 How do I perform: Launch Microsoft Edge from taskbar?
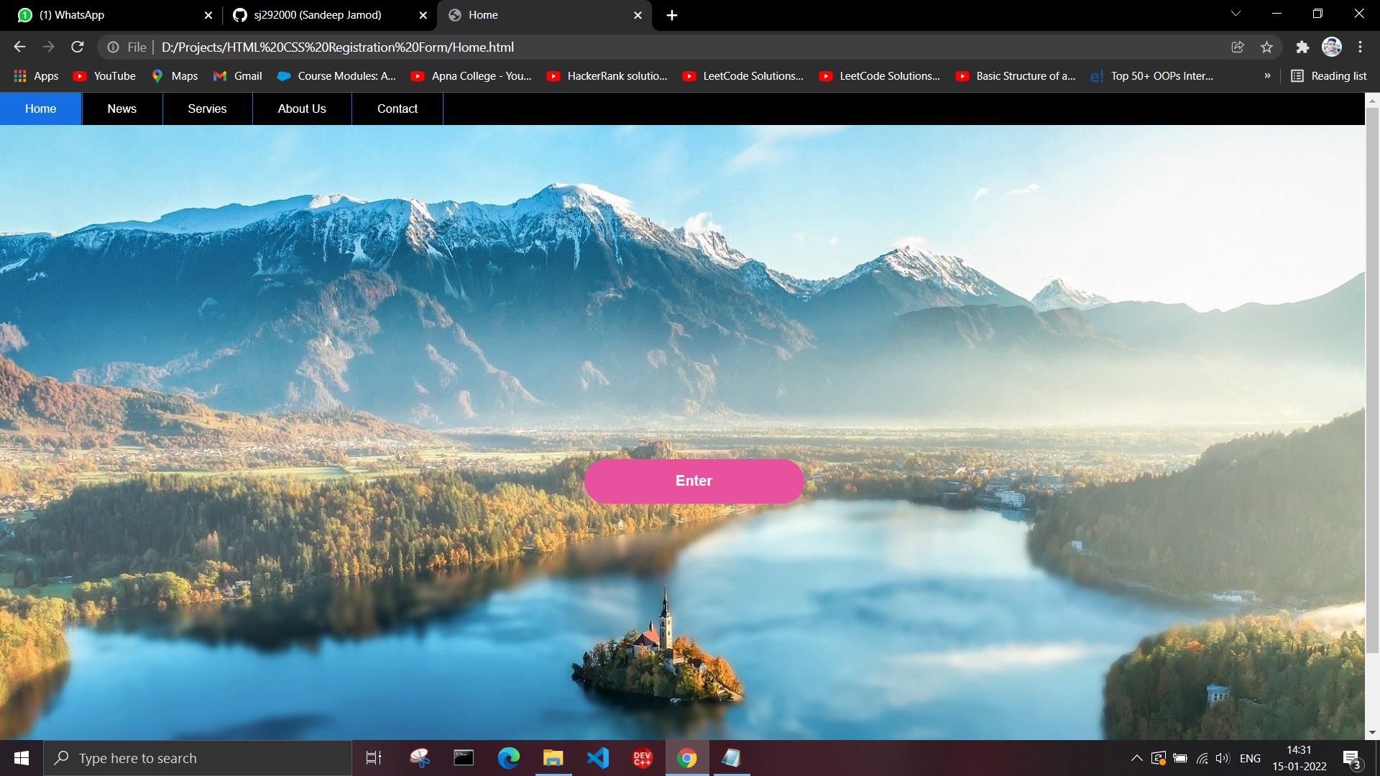(x=509, y=758)
